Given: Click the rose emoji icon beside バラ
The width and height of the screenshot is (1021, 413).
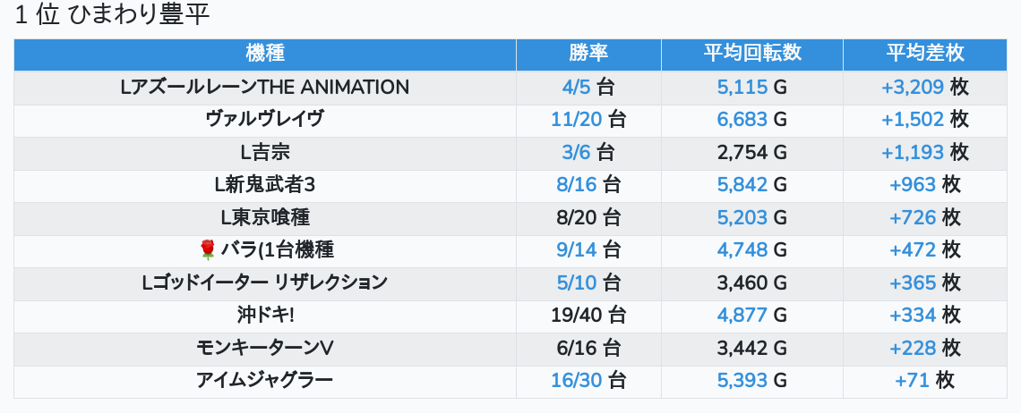Looking at the screenshot, I should click(x=208, y=250).
